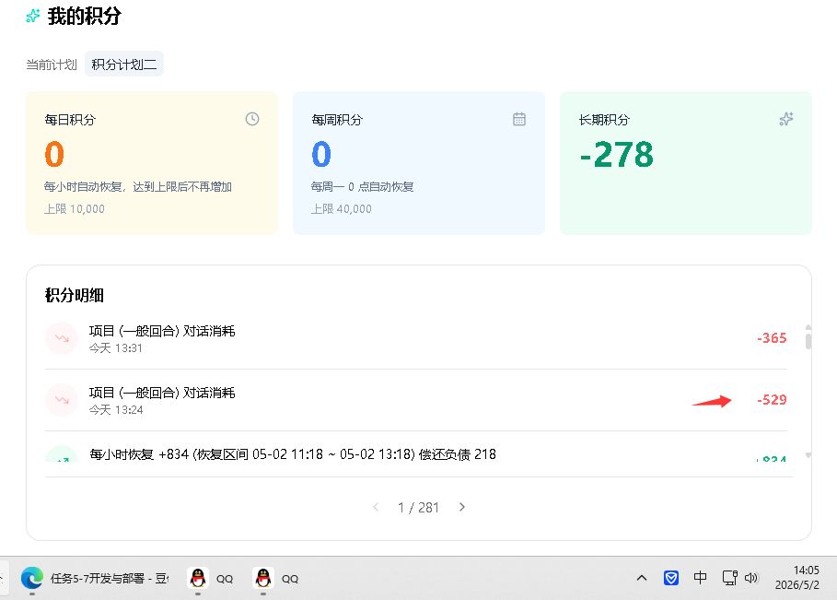Select the 积分计划二 plan tag
This screenshot has height=600, width=837.
click(123, 65)
